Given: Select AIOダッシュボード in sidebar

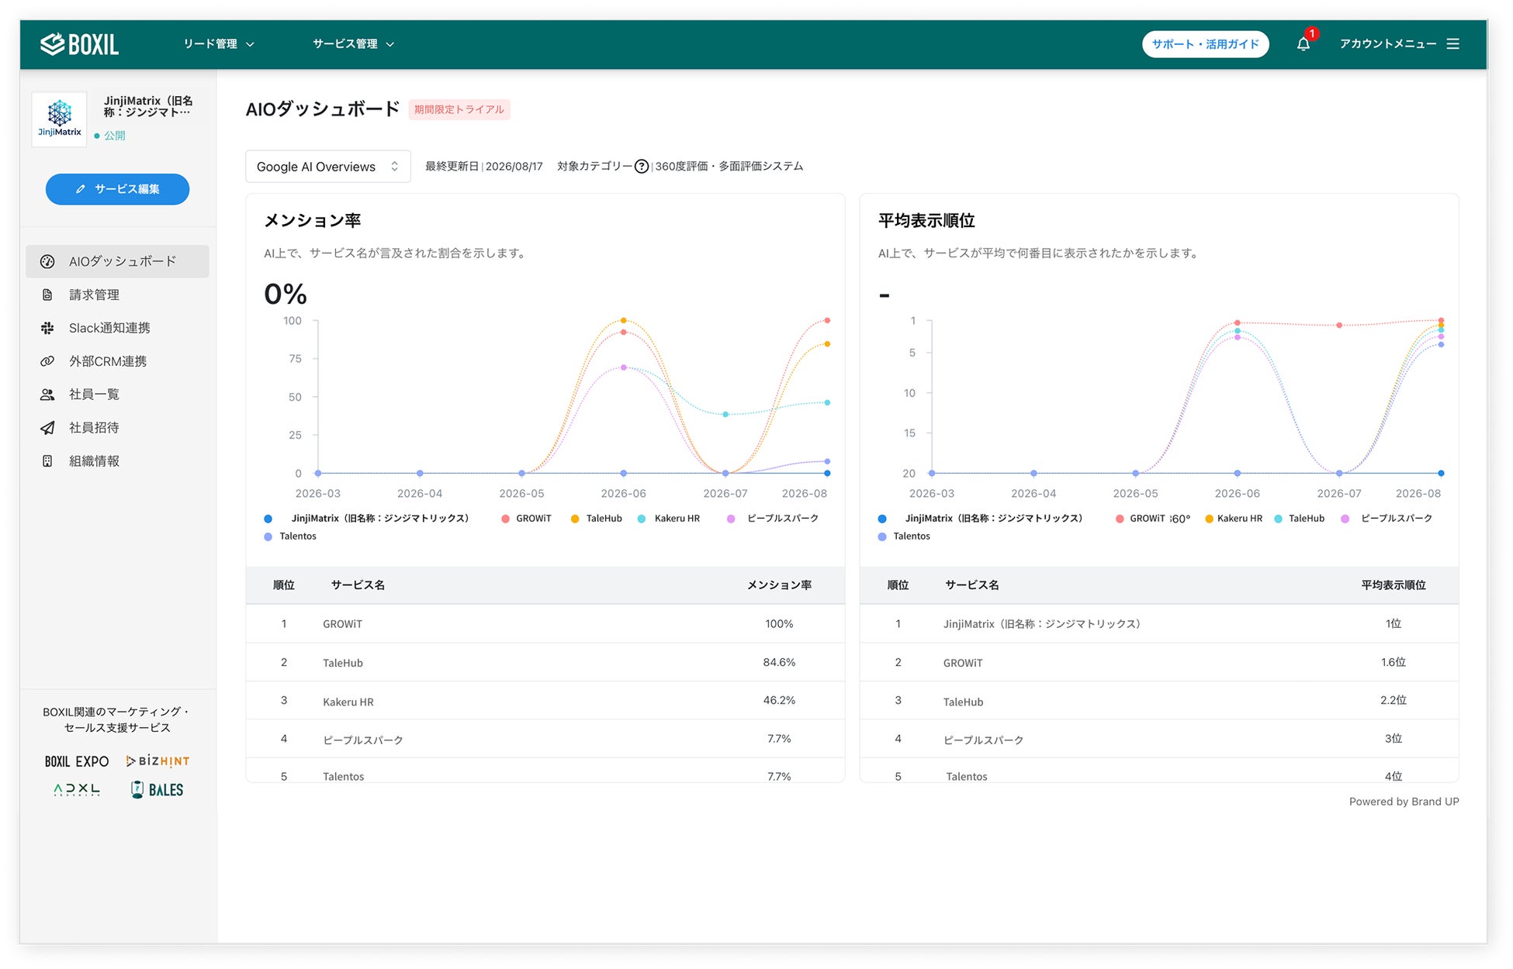Looking at the screenshot, I should point(117,261).
